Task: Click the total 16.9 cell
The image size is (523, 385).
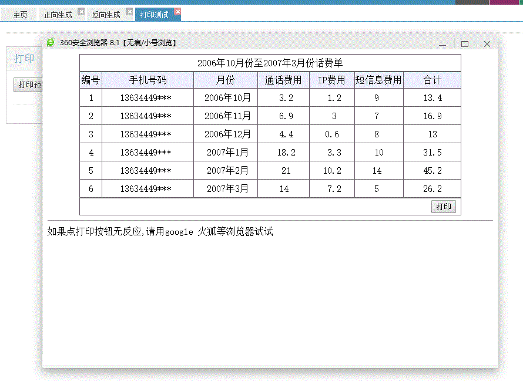Action: click(x=433, y=116)
